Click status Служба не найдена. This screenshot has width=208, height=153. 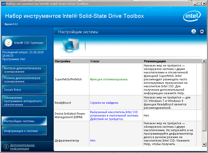[x=104, y=103]
